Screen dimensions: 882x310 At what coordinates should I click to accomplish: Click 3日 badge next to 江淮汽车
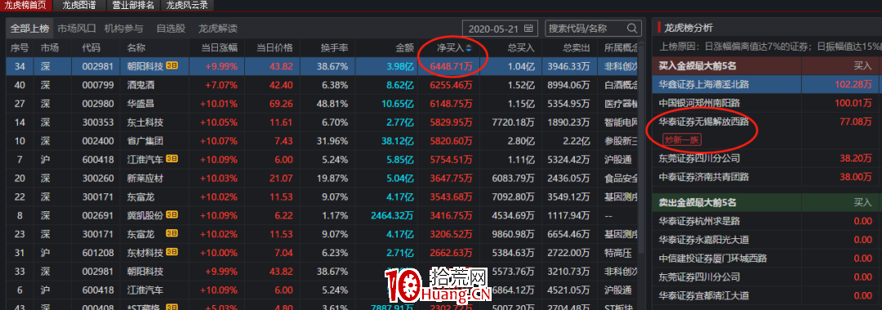click(172, 159)
